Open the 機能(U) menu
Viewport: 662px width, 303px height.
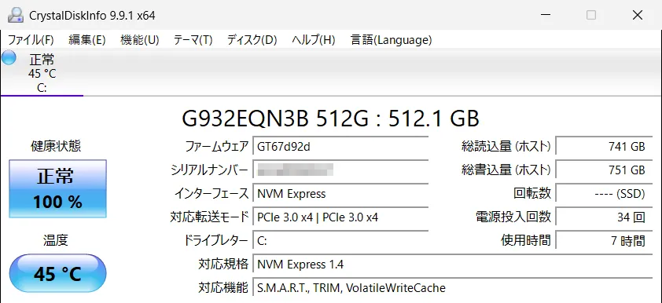(140, 40)
